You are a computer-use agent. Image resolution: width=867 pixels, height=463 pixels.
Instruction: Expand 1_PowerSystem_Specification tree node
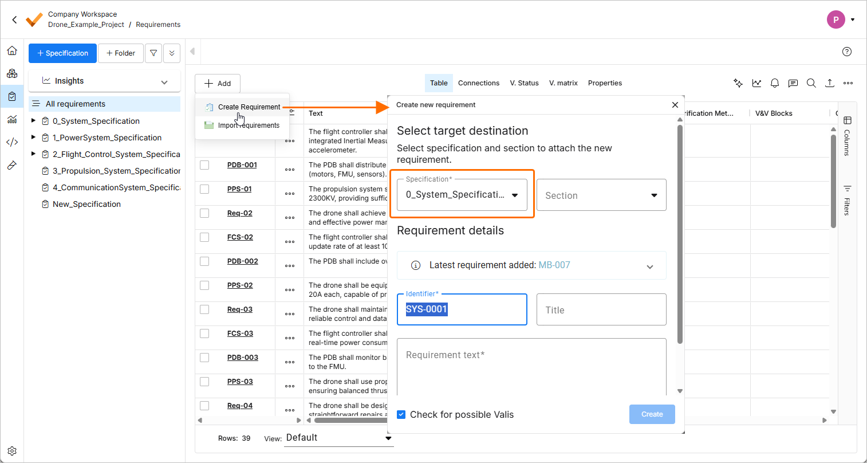(x=33, y=138)
